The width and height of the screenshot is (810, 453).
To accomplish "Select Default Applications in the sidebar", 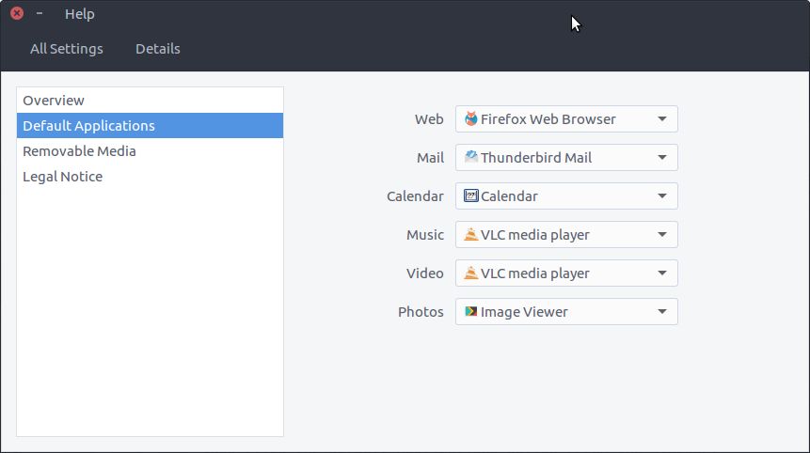I will tap(150, 125).
